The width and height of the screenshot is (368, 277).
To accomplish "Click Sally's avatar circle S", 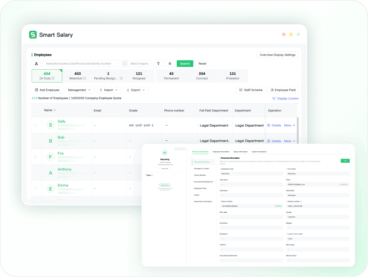I will pos(50,125).
